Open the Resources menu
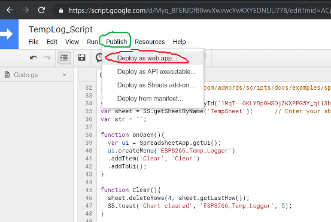Viewport: 331px width, 222px height. tap(150, 42)
